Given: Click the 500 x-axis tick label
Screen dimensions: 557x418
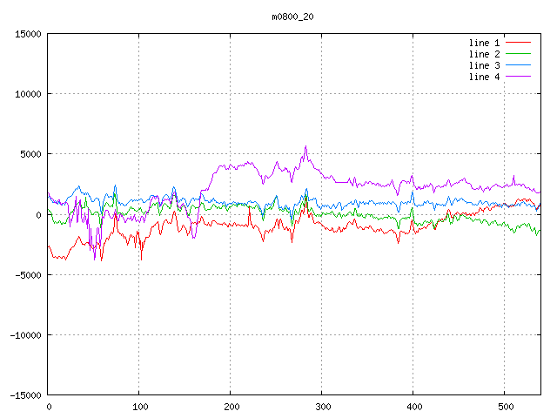Looking at the screenshot, I should click(x=505, y=406).
